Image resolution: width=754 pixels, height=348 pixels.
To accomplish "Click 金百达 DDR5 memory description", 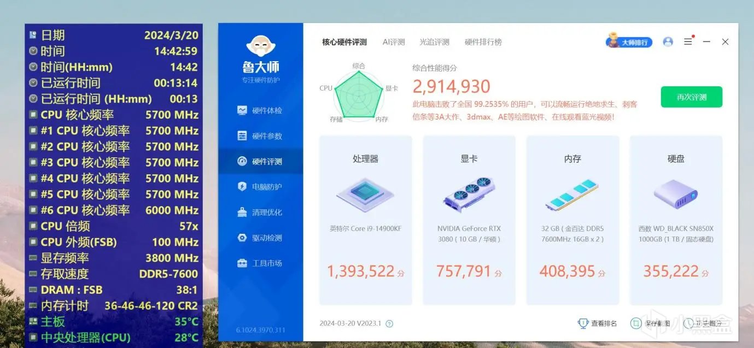I will tap(572, 234).
